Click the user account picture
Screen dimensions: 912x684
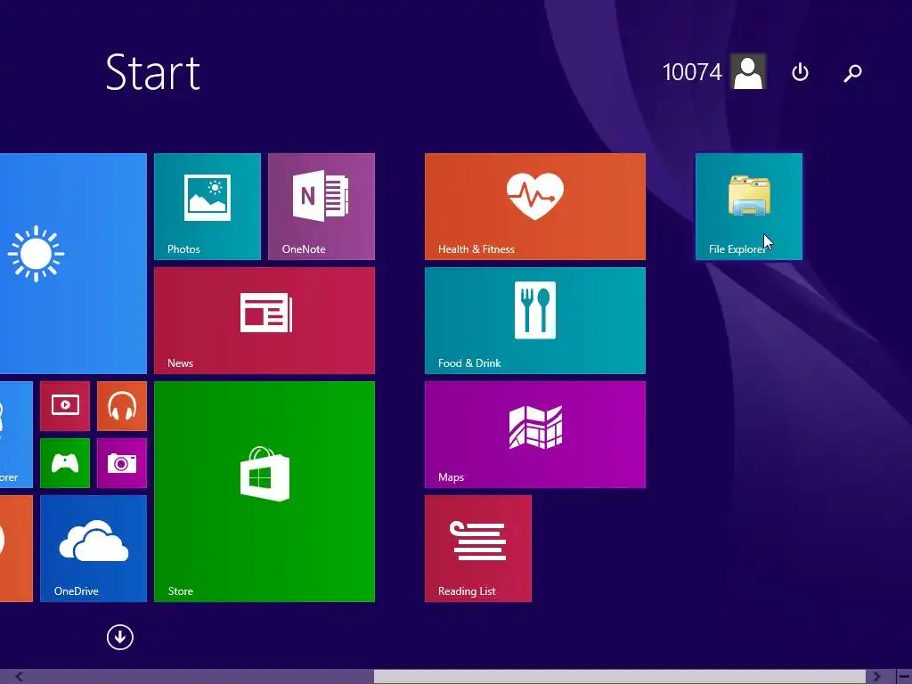tap(748, 71)
